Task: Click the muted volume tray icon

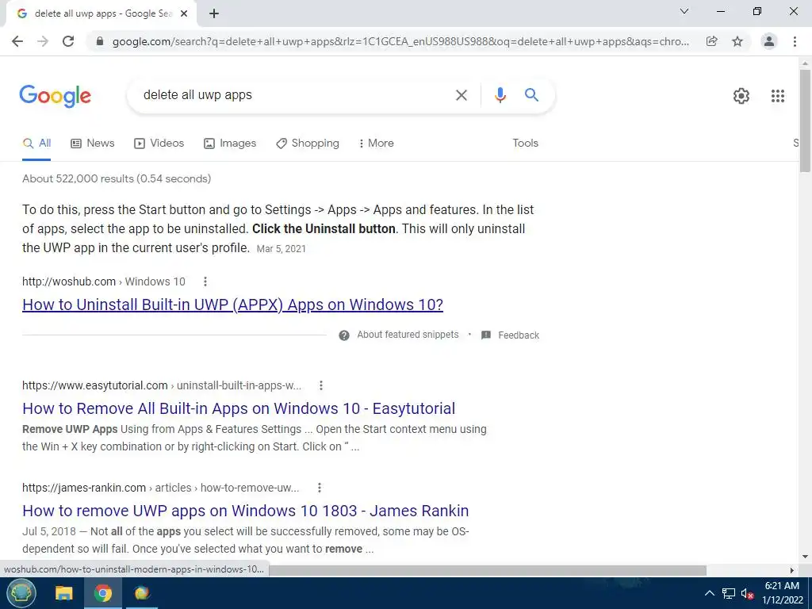Action: pyautogui.click(x=747, y=593)
